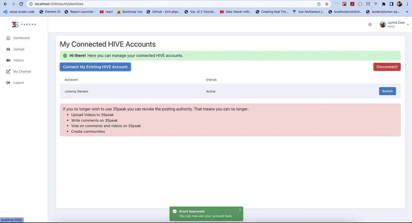Click the site information icon
412x223 pixels.
[x=31, y=4]
